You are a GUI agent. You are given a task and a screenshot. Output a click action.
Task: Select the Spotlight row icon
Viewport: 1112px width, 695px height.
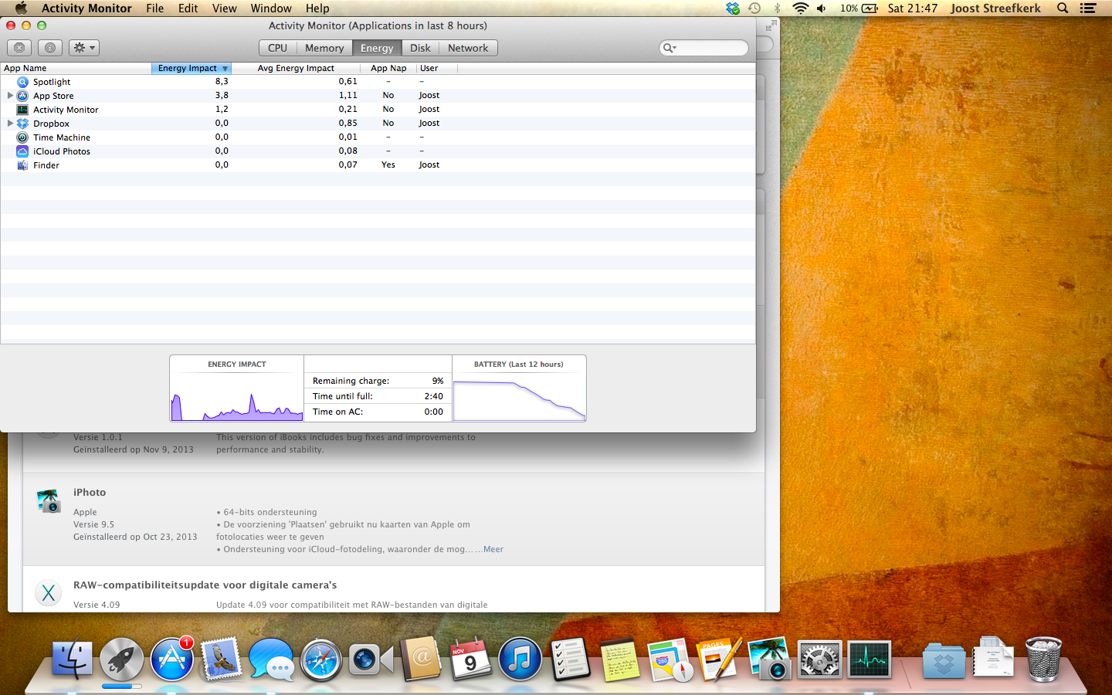click(22, 82)
